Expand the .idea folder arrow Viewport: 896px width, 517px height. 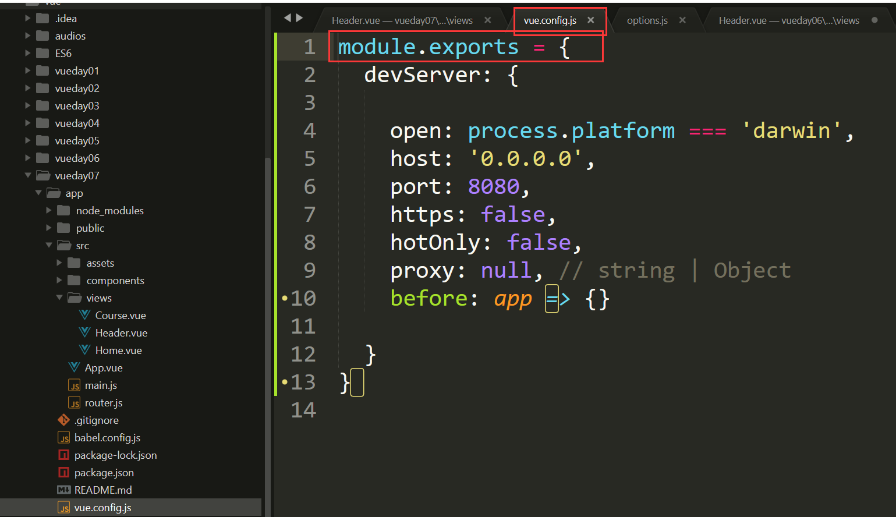click(27, 19)
